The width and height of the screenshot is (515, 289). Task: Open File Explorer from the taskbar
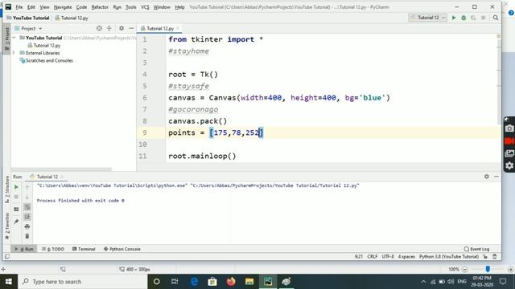coord(249,282)
